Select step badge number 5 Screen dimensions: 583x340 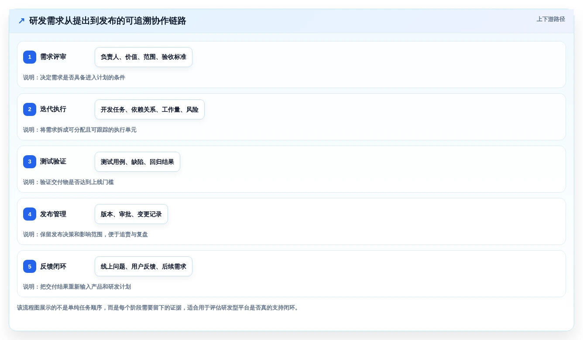pyautogui.click(x=30, y=266)
